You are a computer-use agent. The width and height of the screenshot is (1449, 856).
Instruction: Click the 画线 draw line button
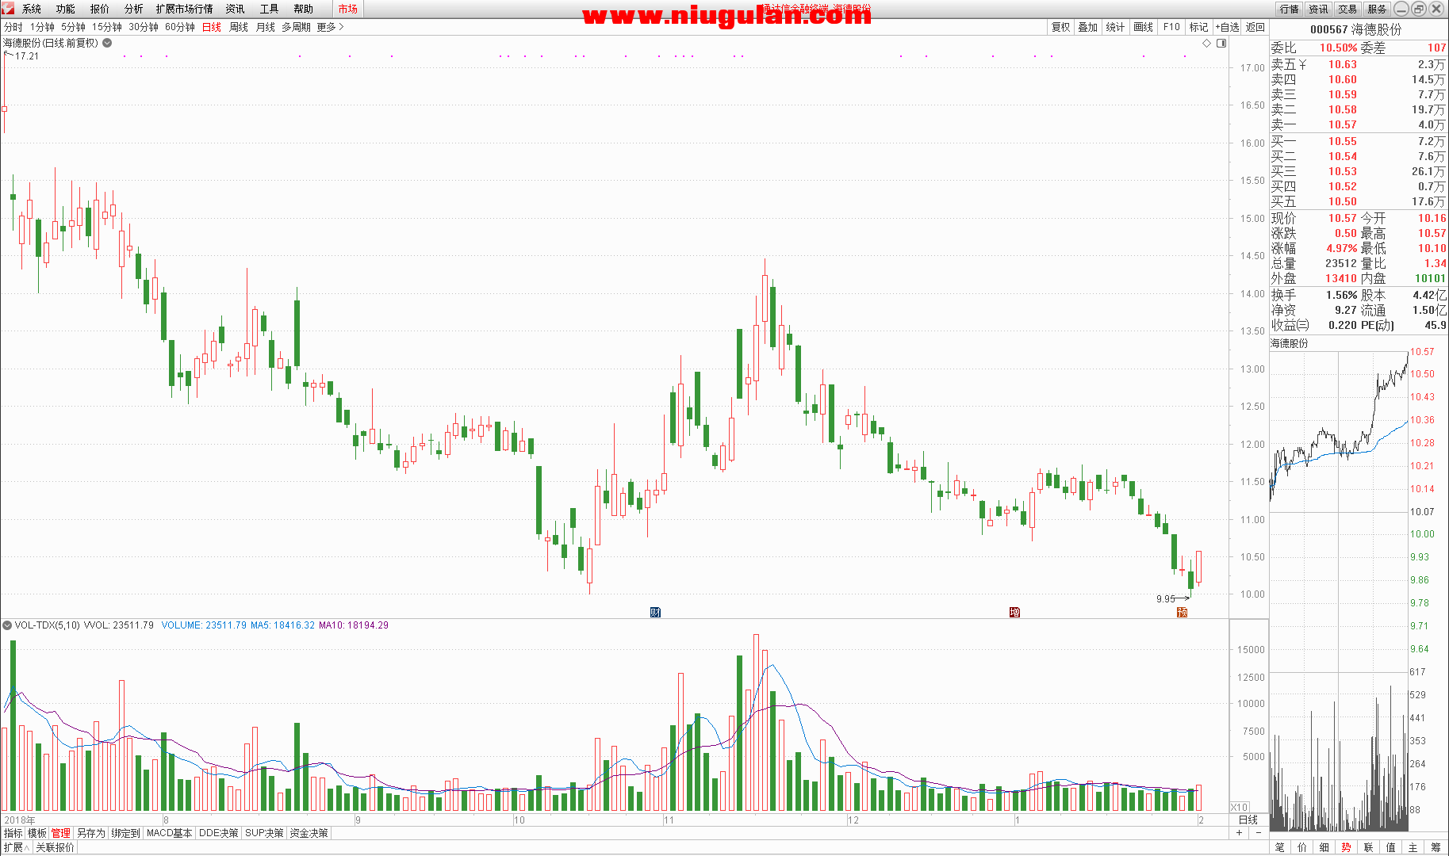[x=1144, y=27]
